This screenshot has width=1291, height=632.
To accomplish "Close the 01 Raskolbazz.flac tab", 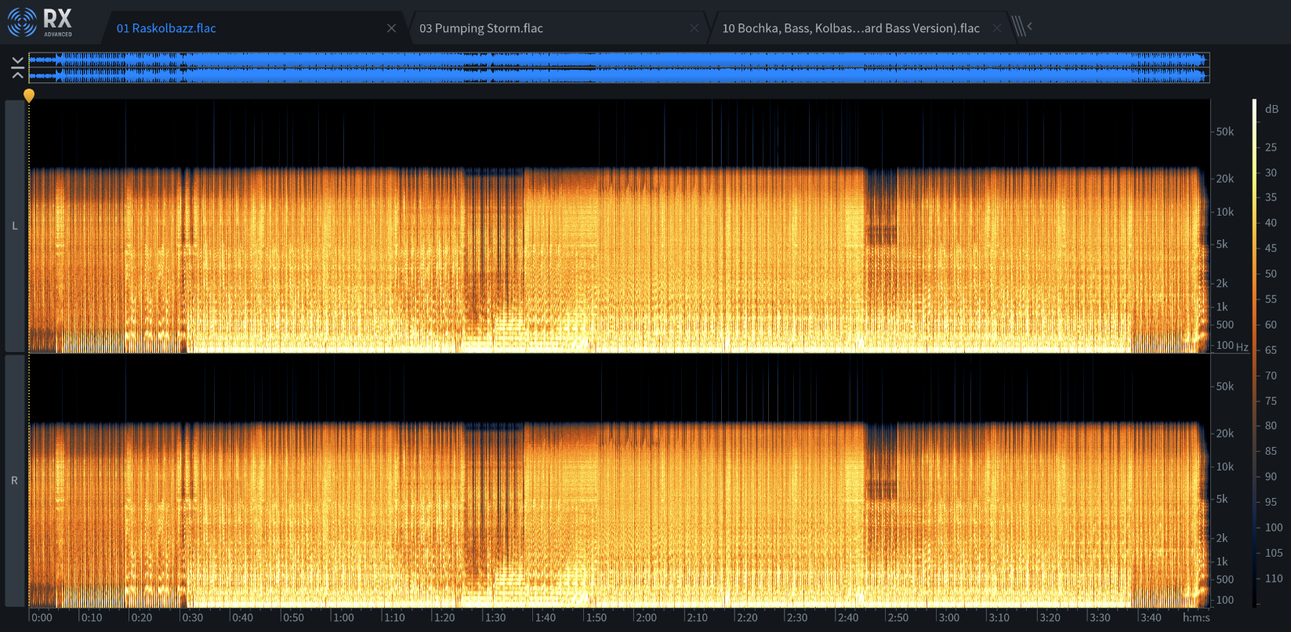I will pos(391,28).
